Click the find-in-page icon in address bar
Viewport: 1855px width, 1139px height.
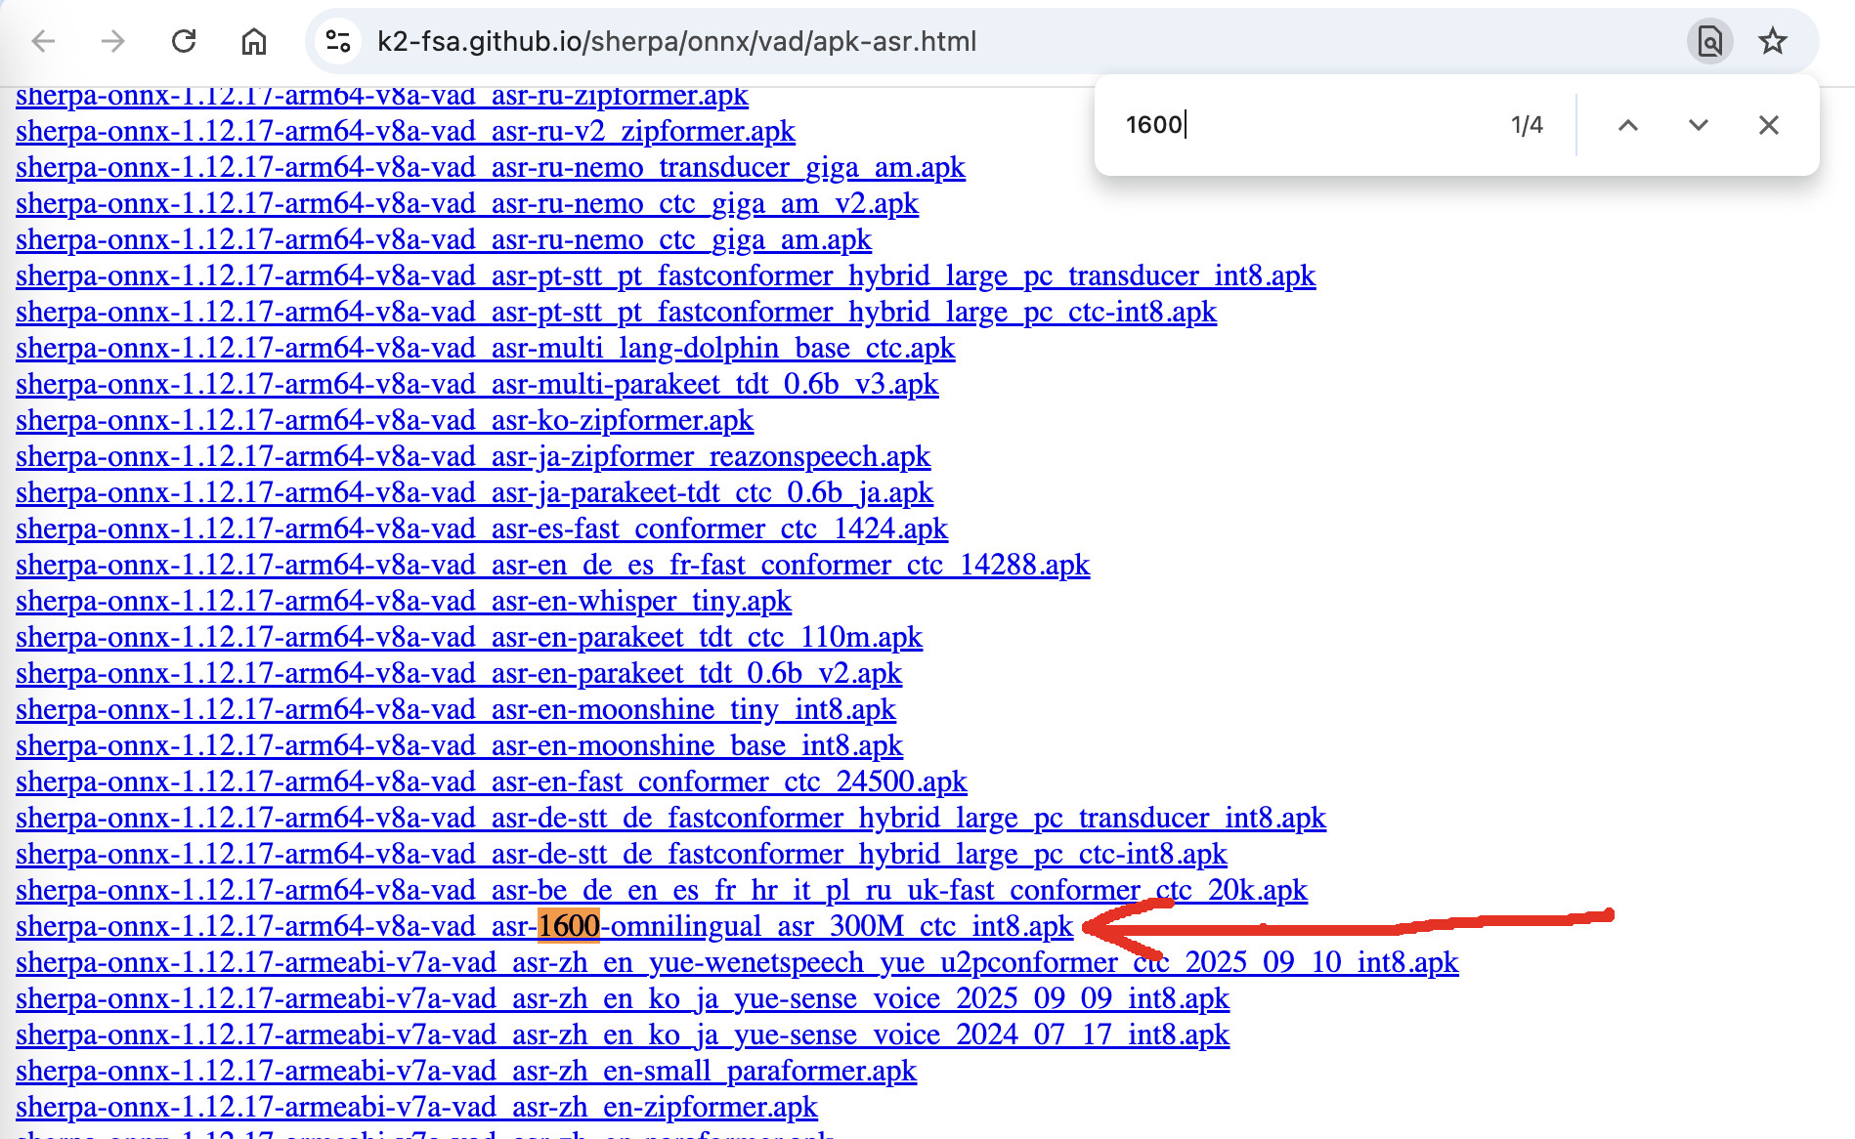coord(1709,41)
